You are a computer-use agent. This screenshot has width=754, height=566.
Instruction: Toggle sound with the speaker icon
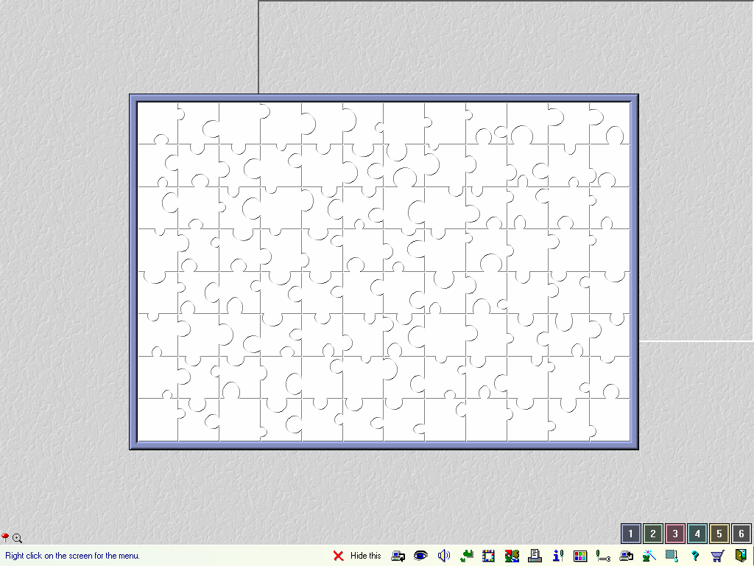[443, 556]
